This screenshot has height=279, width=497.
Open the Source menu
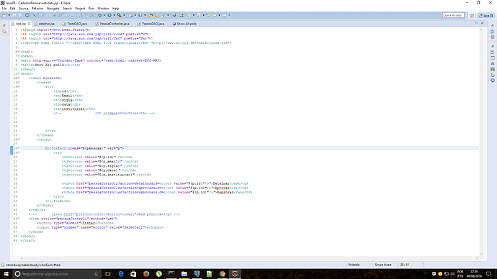click(24, 9)
